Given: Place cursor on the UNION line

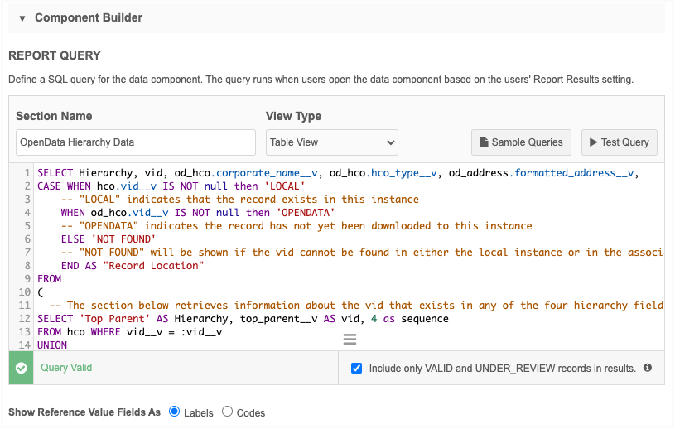Looking at the screenshot, I should (x=52, y=345).
